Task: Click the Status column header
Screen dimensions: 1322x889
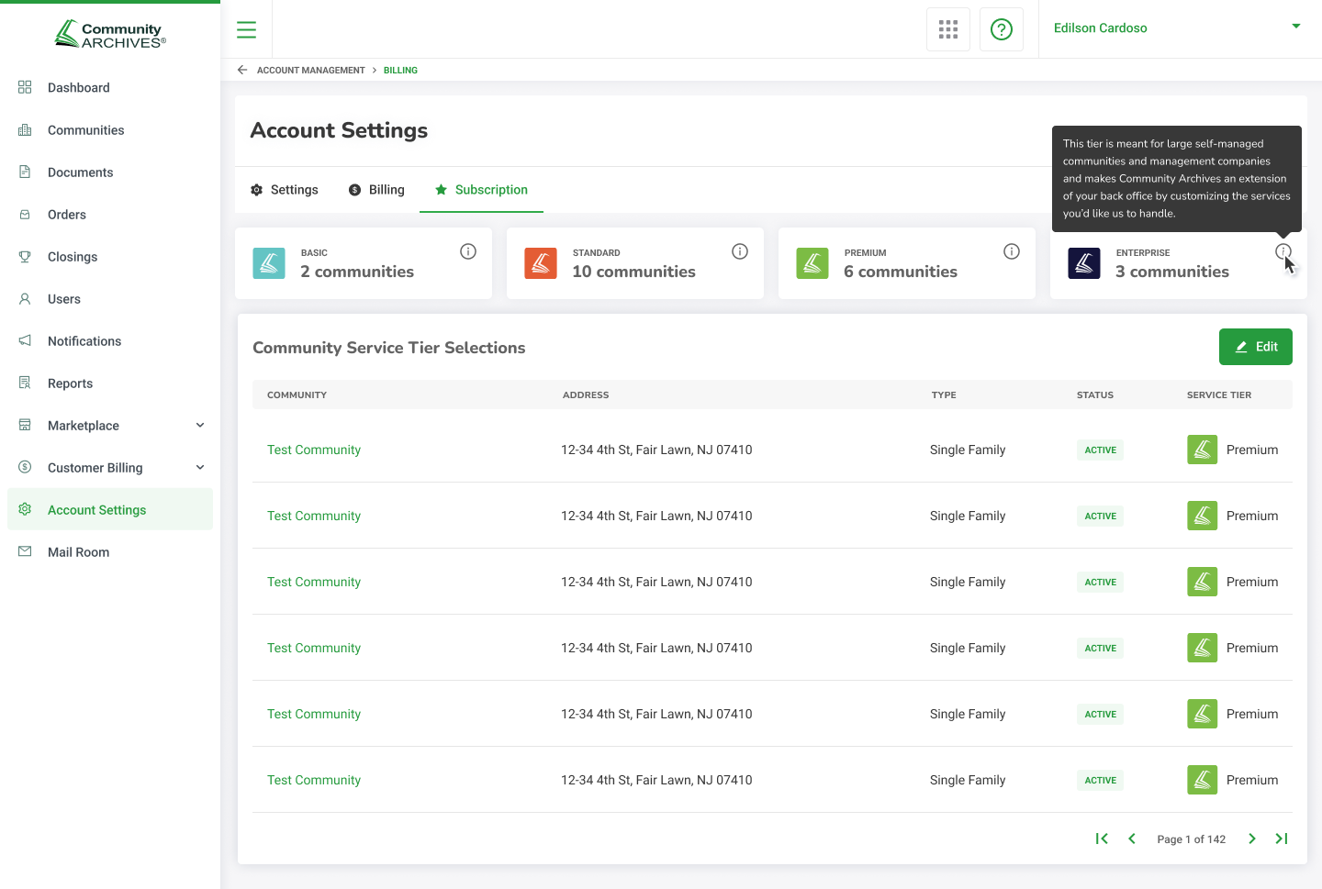Action: point(1095,395)
